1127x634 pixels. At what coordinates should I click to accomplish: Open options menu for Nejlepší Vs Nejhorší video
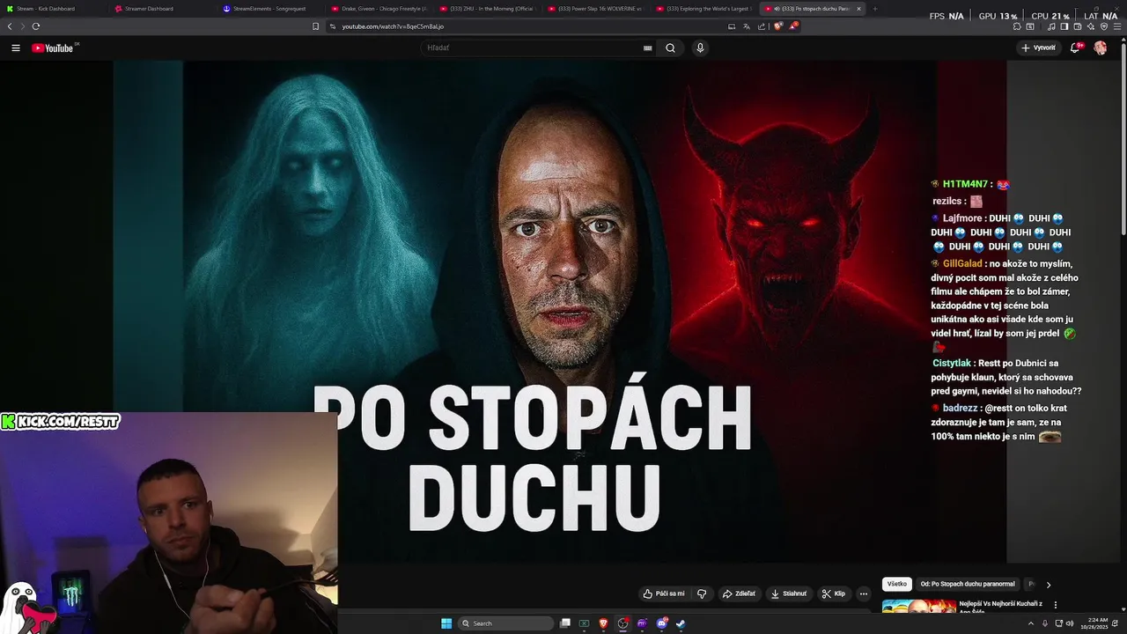(x=1055, y=605)
